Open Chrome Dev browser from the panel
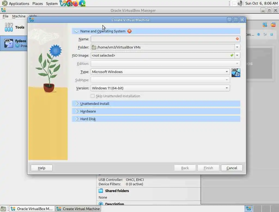 tap(69, 3)
